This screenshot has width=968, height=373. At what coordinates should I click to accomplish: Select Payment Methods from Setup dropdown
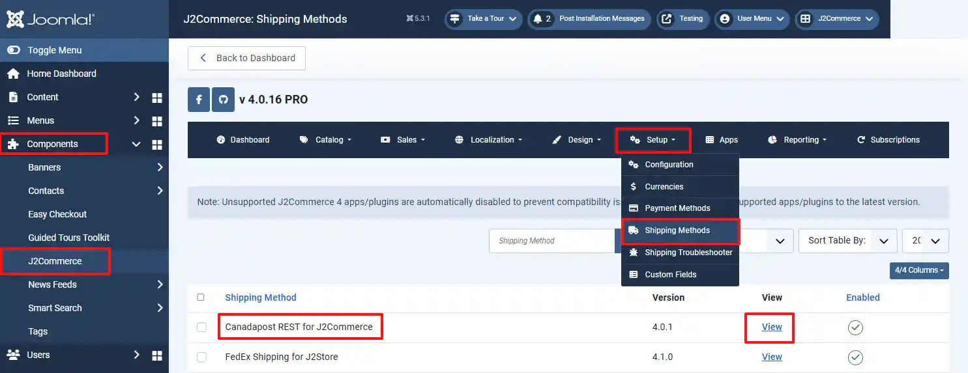680,208
